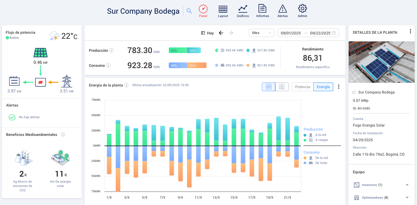Image resolution: width=417 pixels, height=205 pixels.
Task: Click the search magnifier next to site name
Action: [189, 11]
